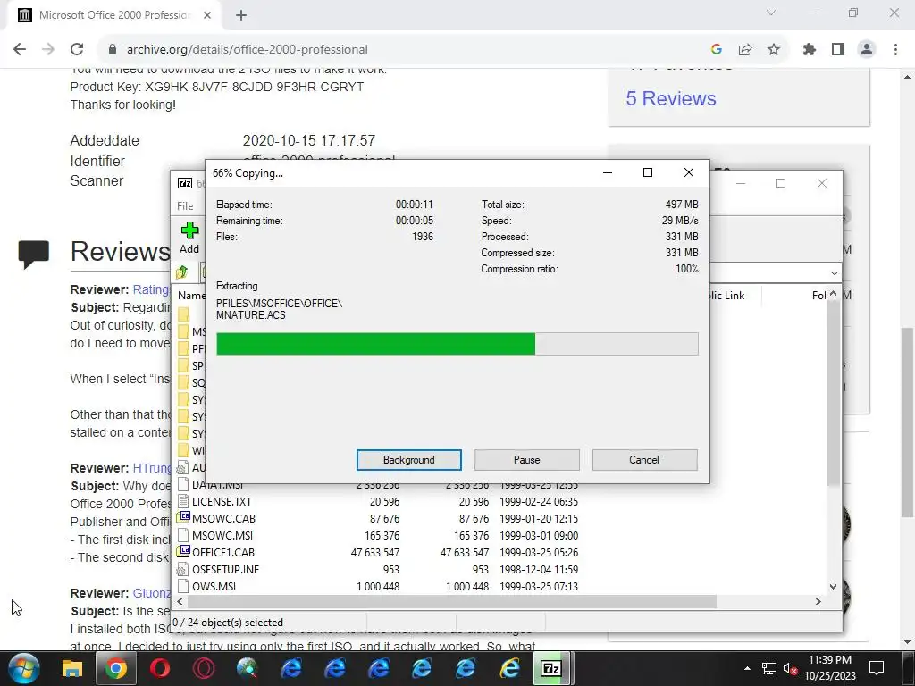Screen dimensions: 915x686
Task: Open Chrome tab search chevron
Action: click(771, 13)
